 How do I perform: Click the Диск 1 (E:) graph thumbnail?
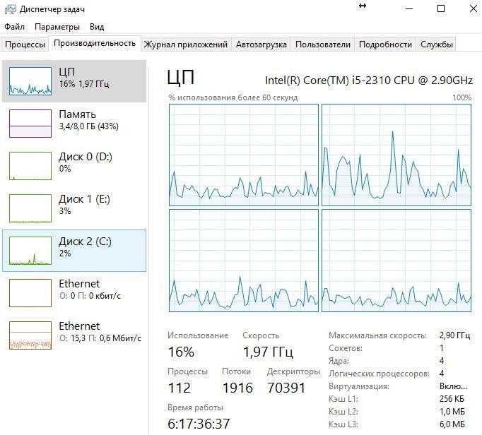(30, 208)
